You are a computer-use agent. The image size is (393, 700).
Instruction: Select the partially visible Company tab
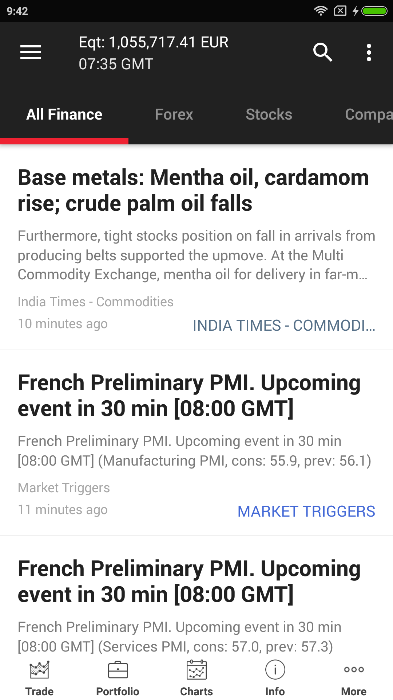click(368, 114)
